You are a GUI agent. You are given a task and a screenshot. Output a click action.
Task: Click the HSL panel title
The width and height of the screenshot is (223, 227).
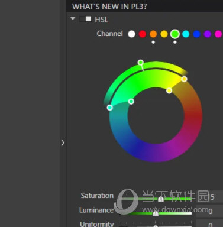102,20
